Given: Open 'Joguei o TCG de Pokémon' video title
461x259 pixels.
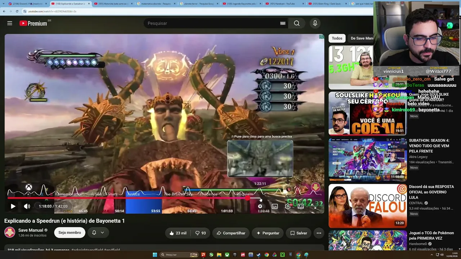Looking at the screenshot, I should [x=431, y=236].
